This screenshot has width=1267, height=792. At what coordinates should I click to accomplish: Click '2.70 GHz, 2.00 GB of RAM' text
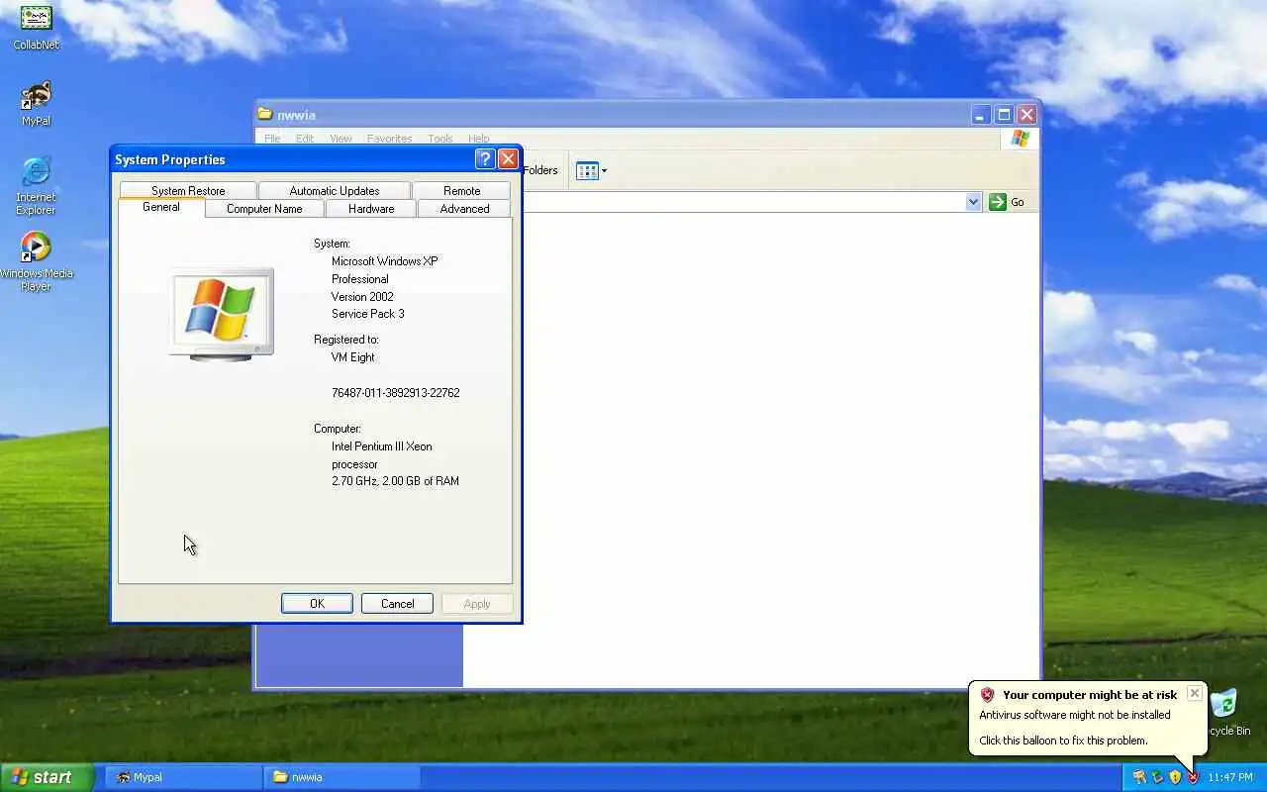396,481
